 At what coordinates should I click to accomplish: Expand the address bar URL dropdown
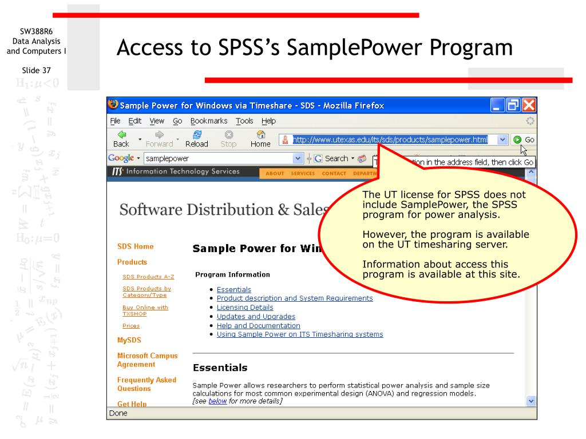502,139
